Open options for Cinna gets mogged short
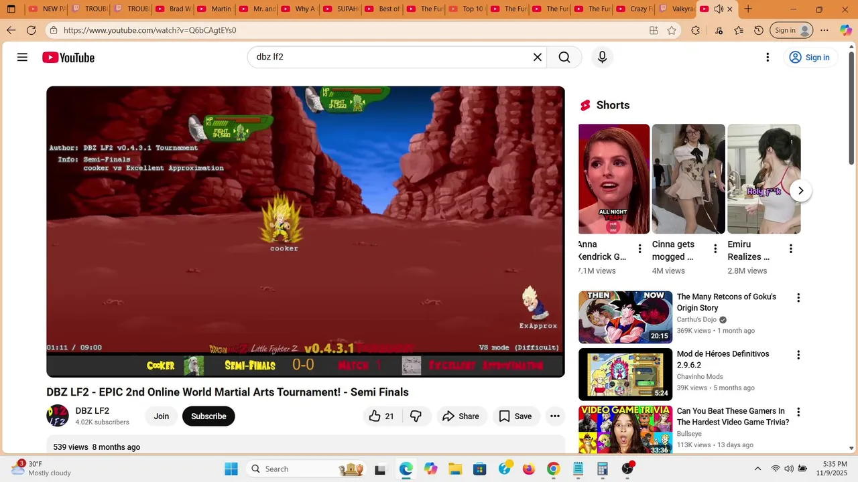Viewport: 858px width, 482px height. pyautogui.click(x=715, y=249)
